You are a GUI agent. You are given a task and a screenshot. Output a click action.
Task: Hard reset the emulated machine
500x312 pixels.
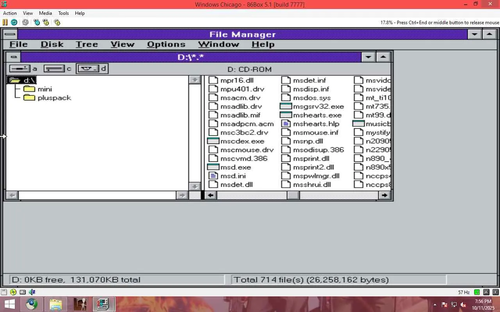click(x=14, y=22)
